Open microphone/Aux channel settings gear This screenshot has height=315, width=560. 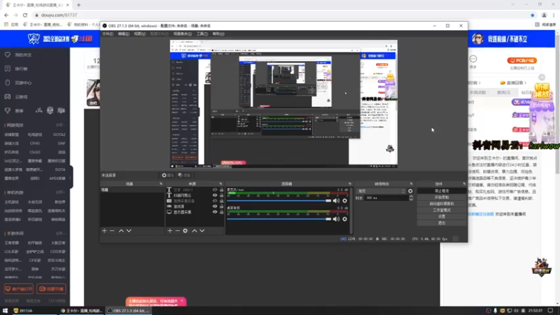pos(344,201)
